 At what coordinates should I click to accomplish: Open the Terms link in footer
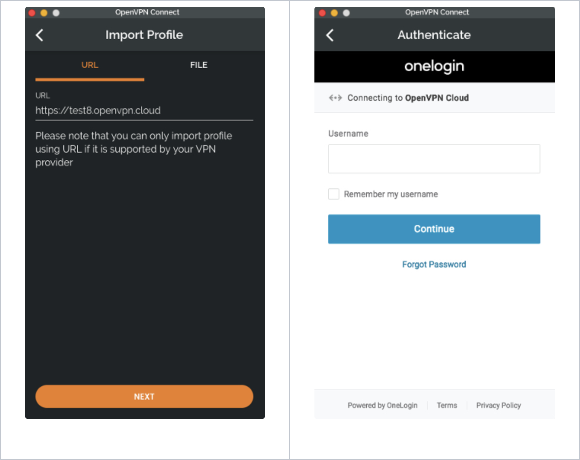coord(447,405)
